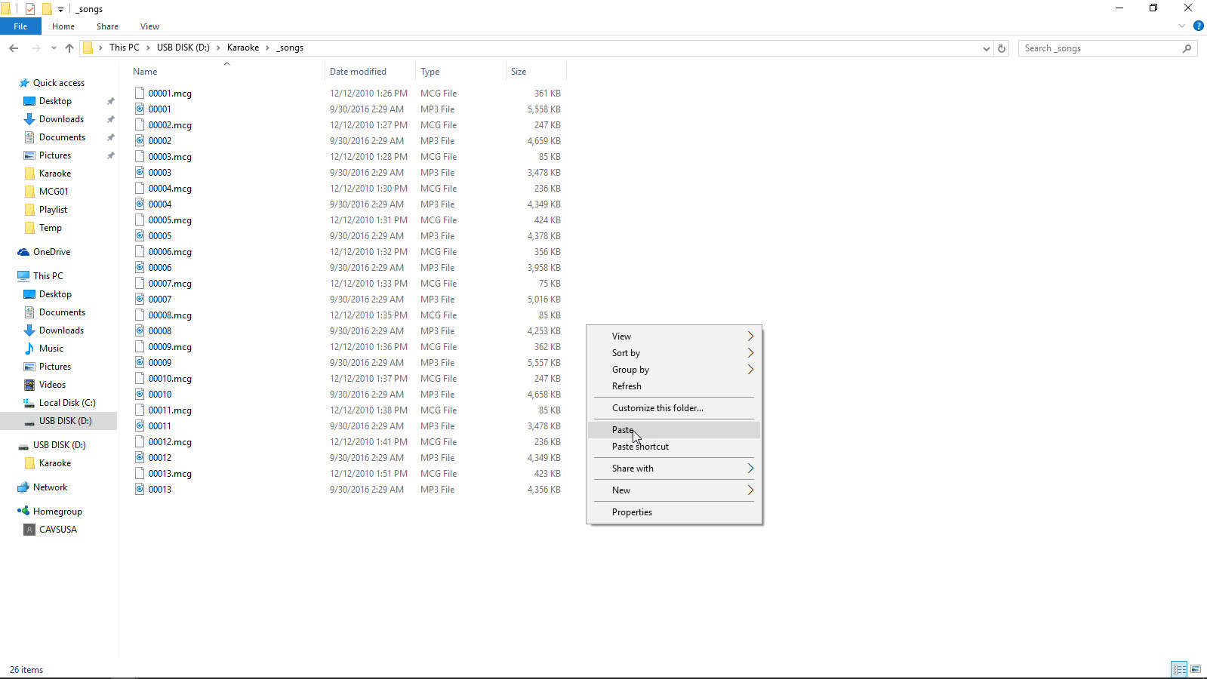The width and height of the screenshot is (1207, 679).
Task: Open the File tab
Action: 20,26
